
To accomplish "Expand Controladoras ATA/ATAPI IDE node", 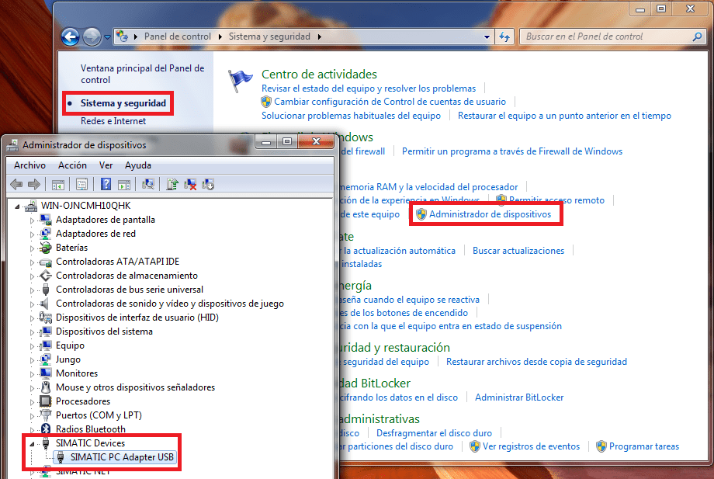I will click(x=33, y=262).
